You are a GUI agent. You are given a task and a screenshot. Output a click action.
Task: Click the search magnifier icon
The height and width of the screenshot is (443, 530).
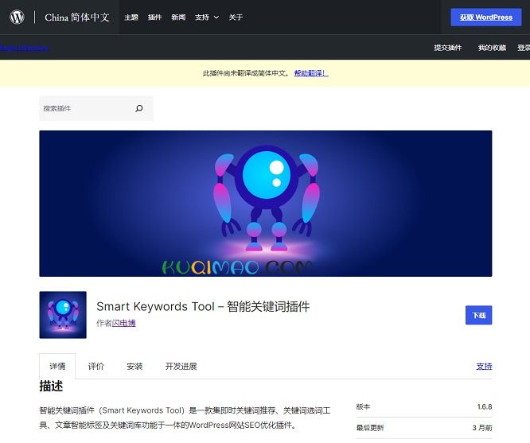coord(139,108)
